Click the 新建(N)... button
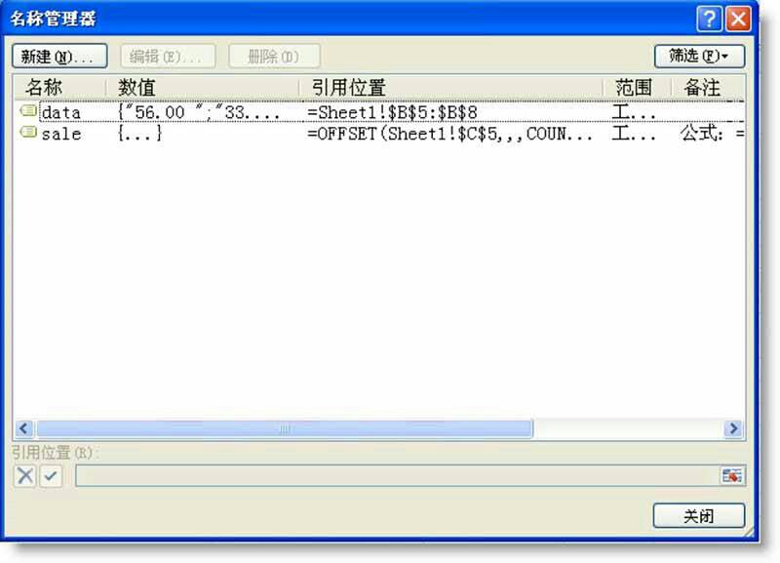The image size is (780, 563). pyautogui.click(x=58, y=56)
